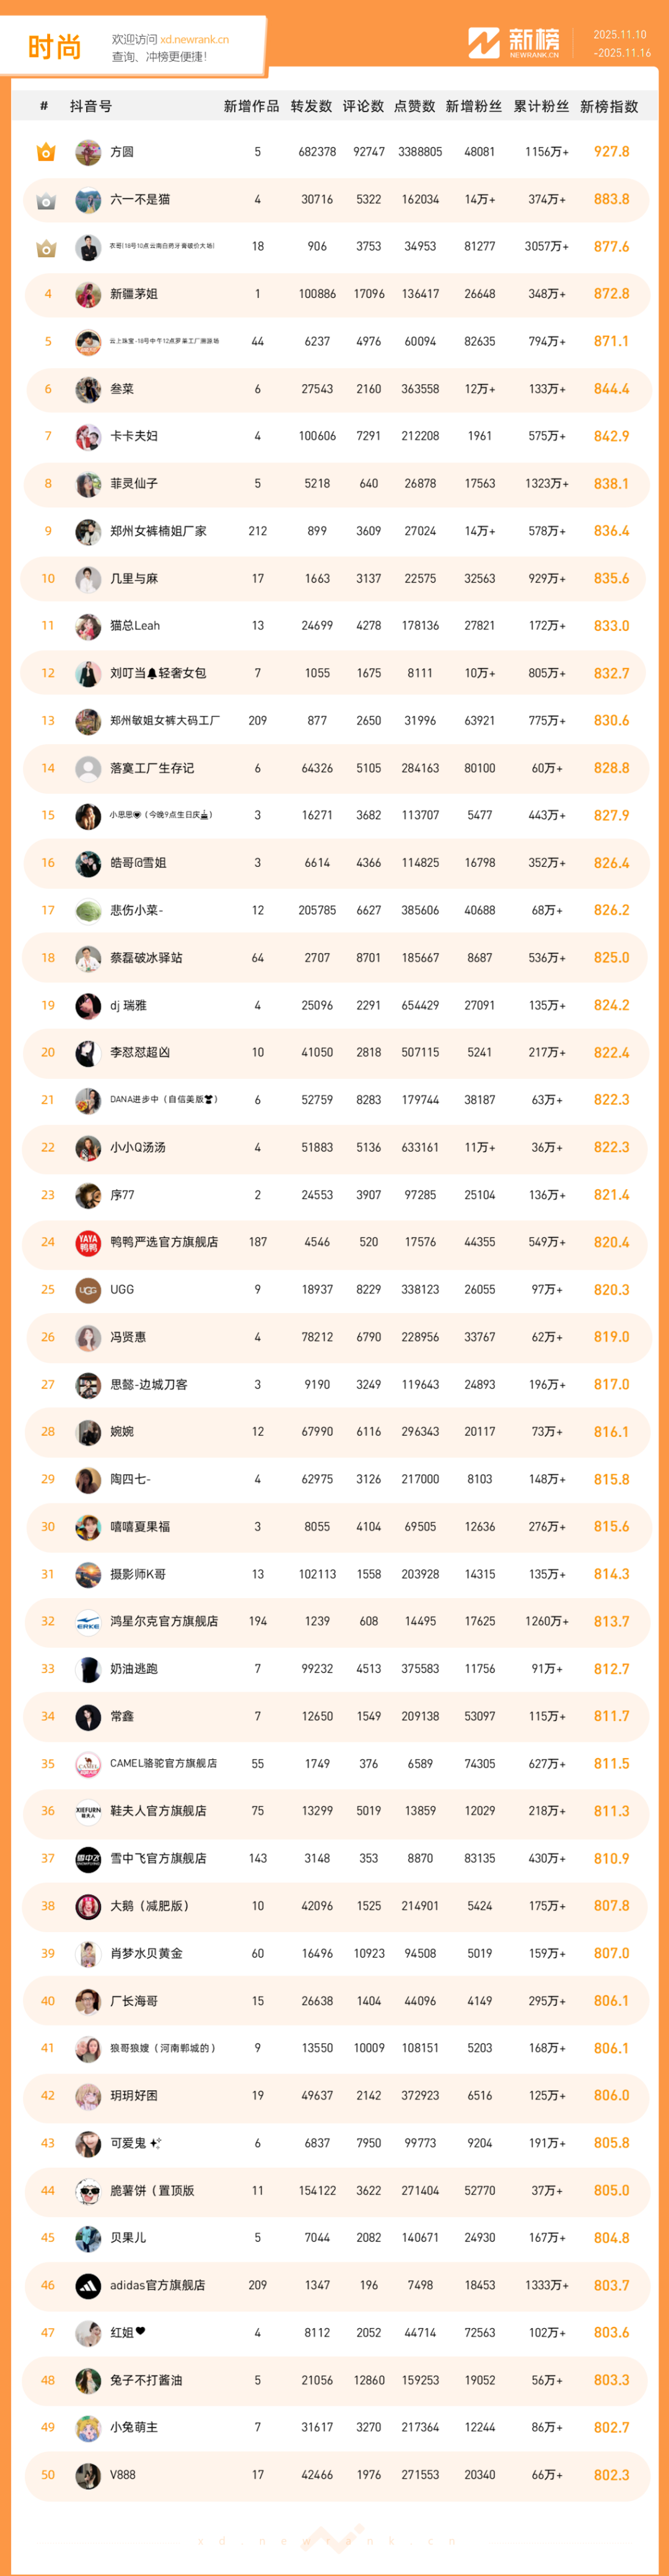The width and height of the screenshot is (669, 2576).
Task: Click the 新榜指数 column header
Action: (x=609, y=106)
